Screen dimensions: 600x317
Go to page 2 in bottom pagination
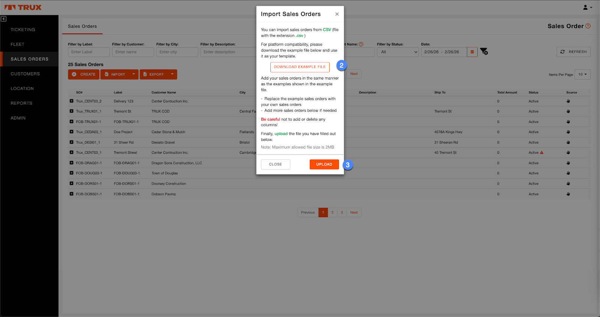(332, 212)
